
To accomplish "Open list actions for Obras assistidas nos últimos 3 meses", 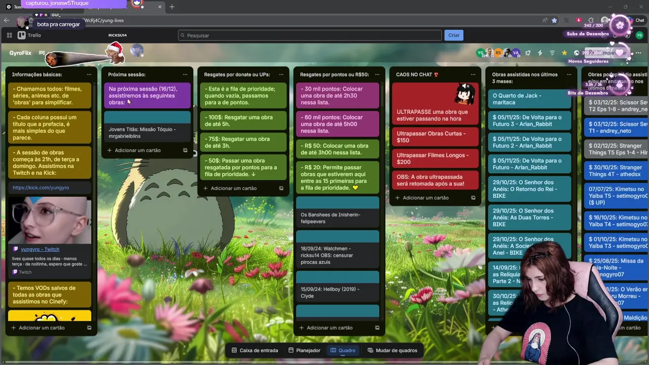I will pyautogui.click(x=569, y=75).
